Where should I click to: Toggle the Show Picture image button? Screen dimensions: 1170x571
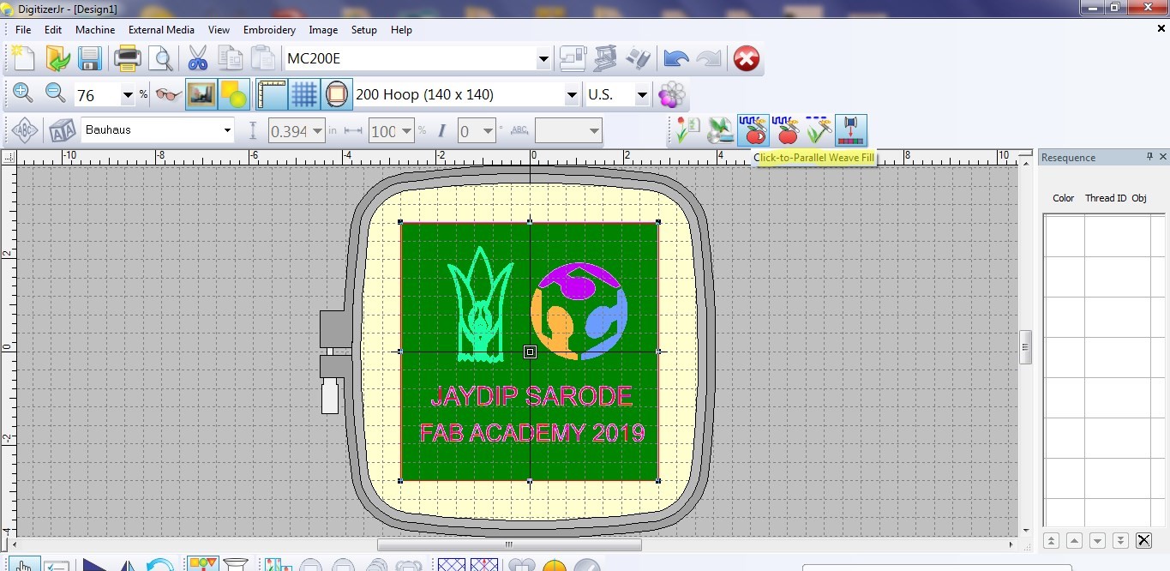click(201, 94)
